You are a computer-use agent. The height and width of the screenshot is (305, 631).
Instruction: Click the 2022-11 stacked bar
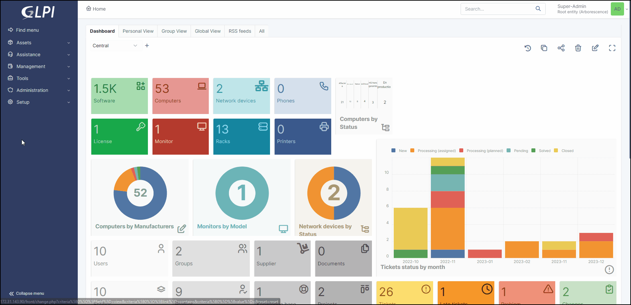click(x=448, y=208)
